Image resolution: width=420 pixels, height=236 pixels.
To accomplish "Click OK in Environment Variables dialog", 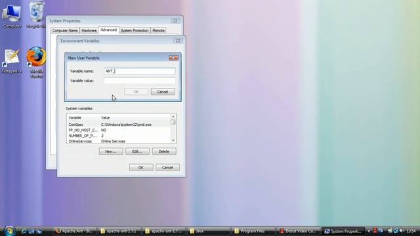I will coord(141,168).
